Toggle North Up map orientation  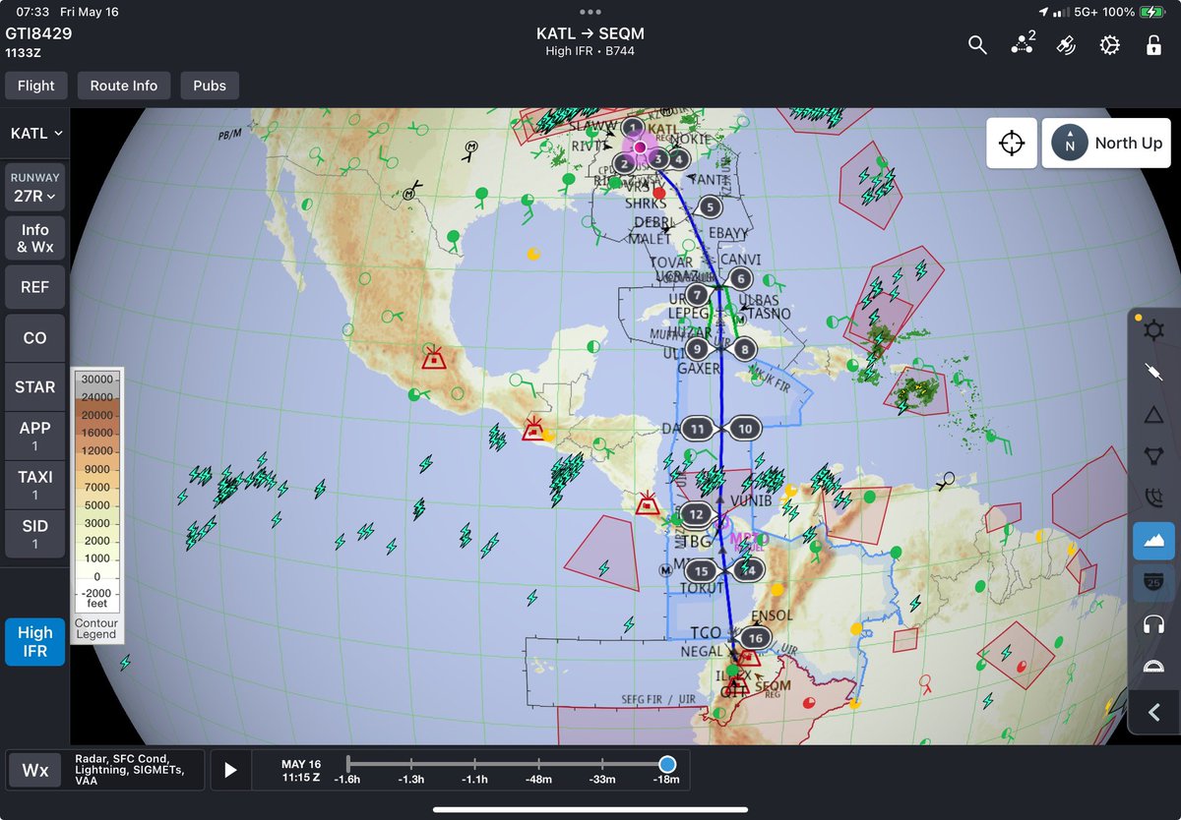[1106, 143]
